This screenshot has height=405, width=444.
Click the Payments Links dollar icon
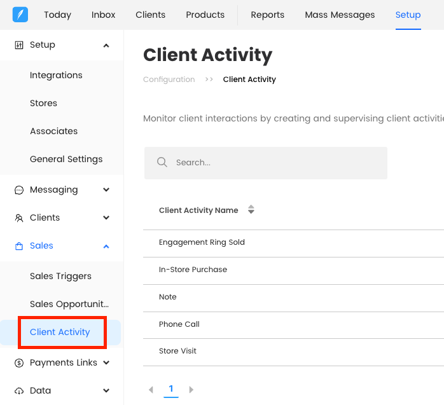(19, 363)
